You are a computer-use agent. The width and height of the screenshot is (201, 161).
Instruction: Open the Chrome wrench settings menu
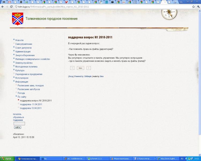tap(198, 6)
